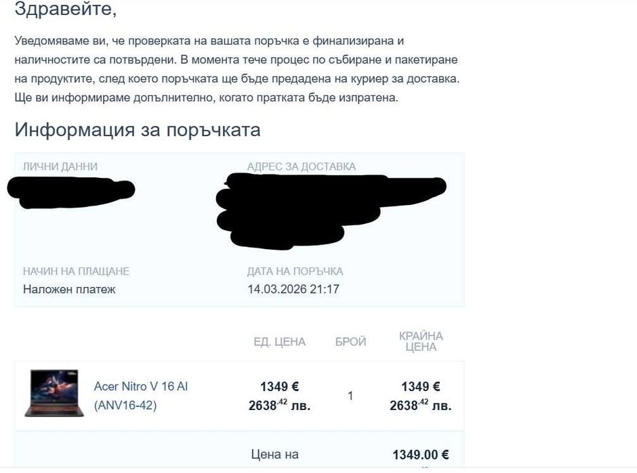This screenshot has width=637, height=473.
Task: Select the unit price 1349 € value
Action: point(279,386)
